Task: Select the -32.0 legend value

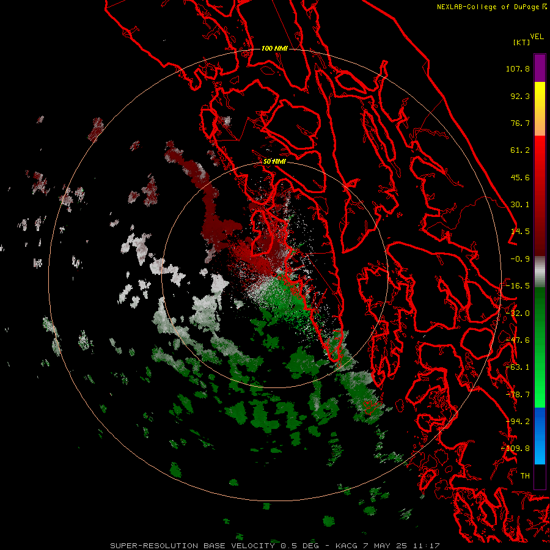Action: click(x=518, y=313)
